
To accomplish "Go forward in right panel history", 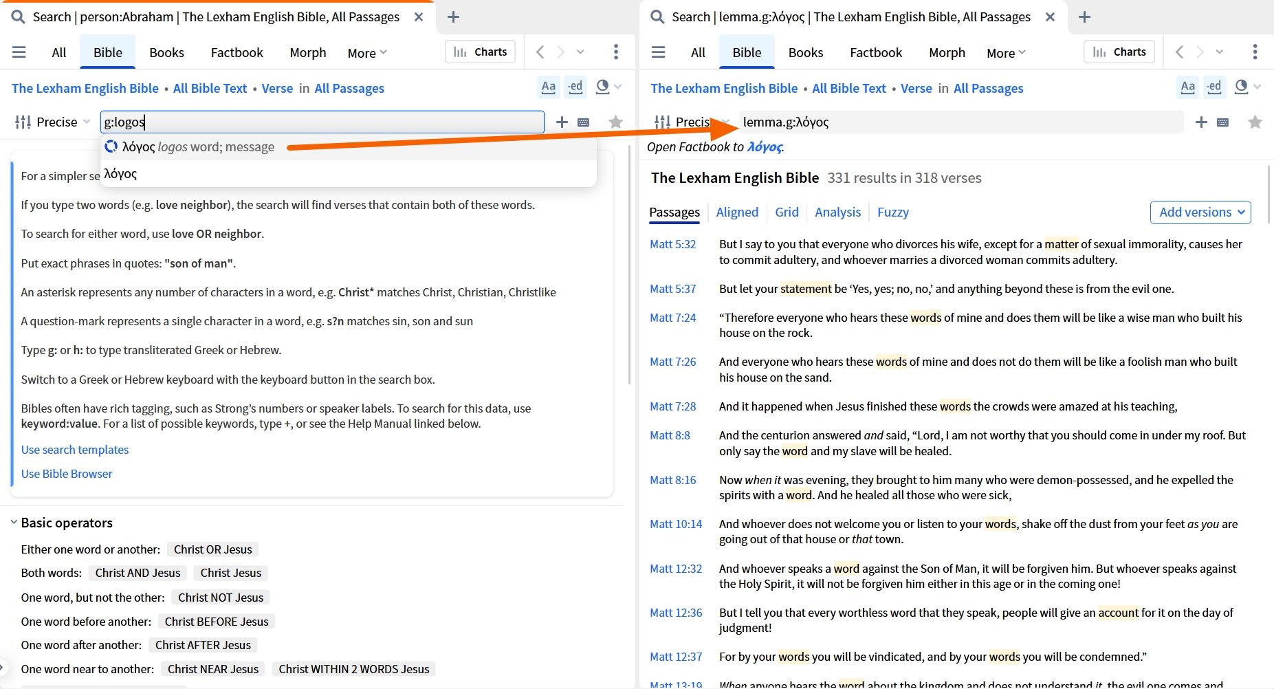I will (1200, 52).
